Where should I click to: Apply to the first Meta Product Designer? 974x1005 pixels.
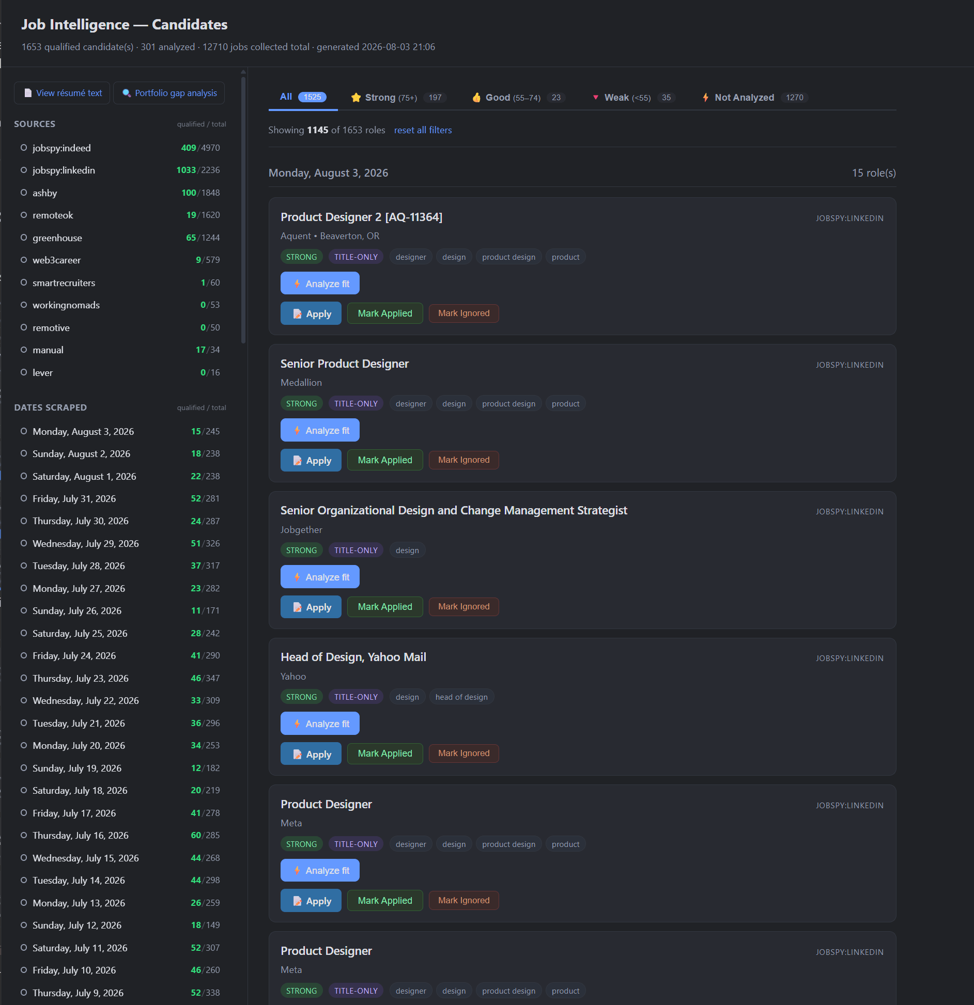coord(311,901)
